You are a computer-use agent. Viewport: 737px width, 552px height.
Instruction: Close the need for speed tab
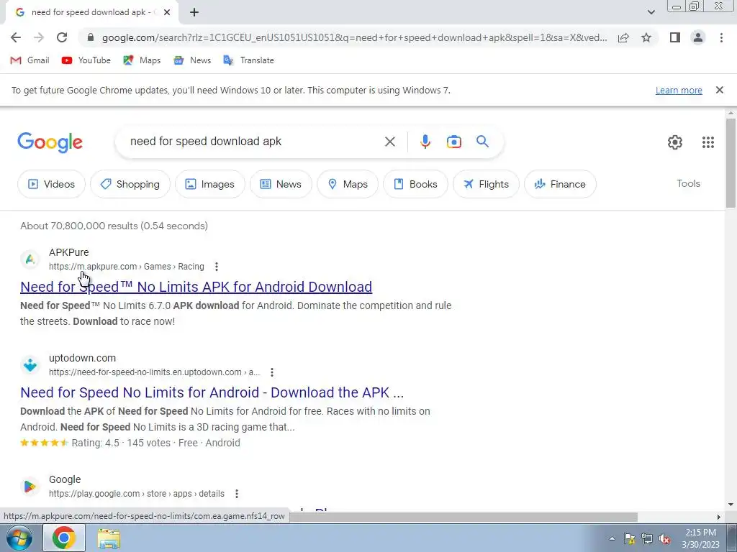[167, 13]
